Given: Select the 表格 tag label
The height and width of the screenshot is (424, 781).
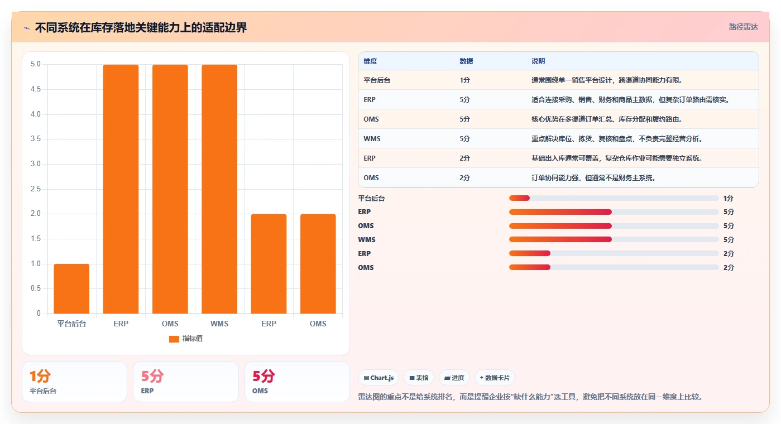Looking at the screenshot, I should 423,378.
